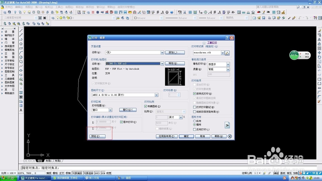Image resolution: width=322 pixels, height=181 pixels.
Task: Open the page setup name dropdown
Action: click(162, 52)
